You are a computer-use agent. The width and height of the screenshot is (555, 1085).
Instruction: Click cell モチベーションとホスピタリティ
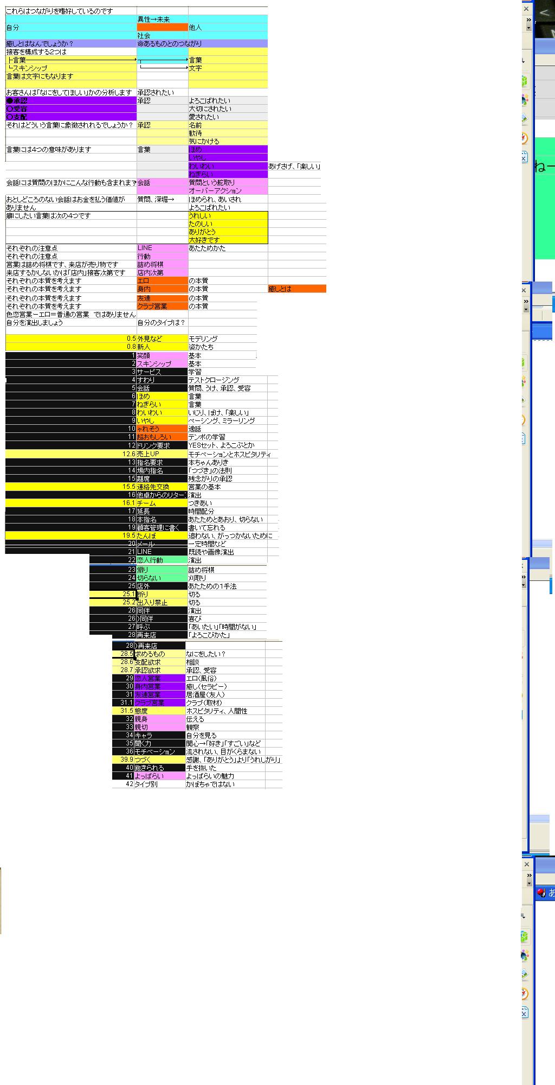(229, 454)
